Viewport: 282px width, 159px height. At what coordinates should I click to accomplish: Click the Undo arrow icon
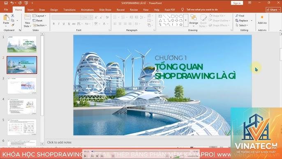tap(12, 3)
